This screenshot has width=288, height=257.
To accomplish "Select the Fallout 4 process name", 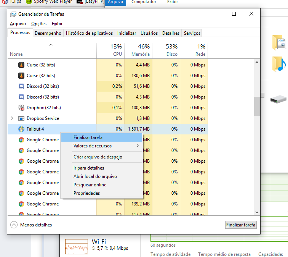I will pos(35,129).
